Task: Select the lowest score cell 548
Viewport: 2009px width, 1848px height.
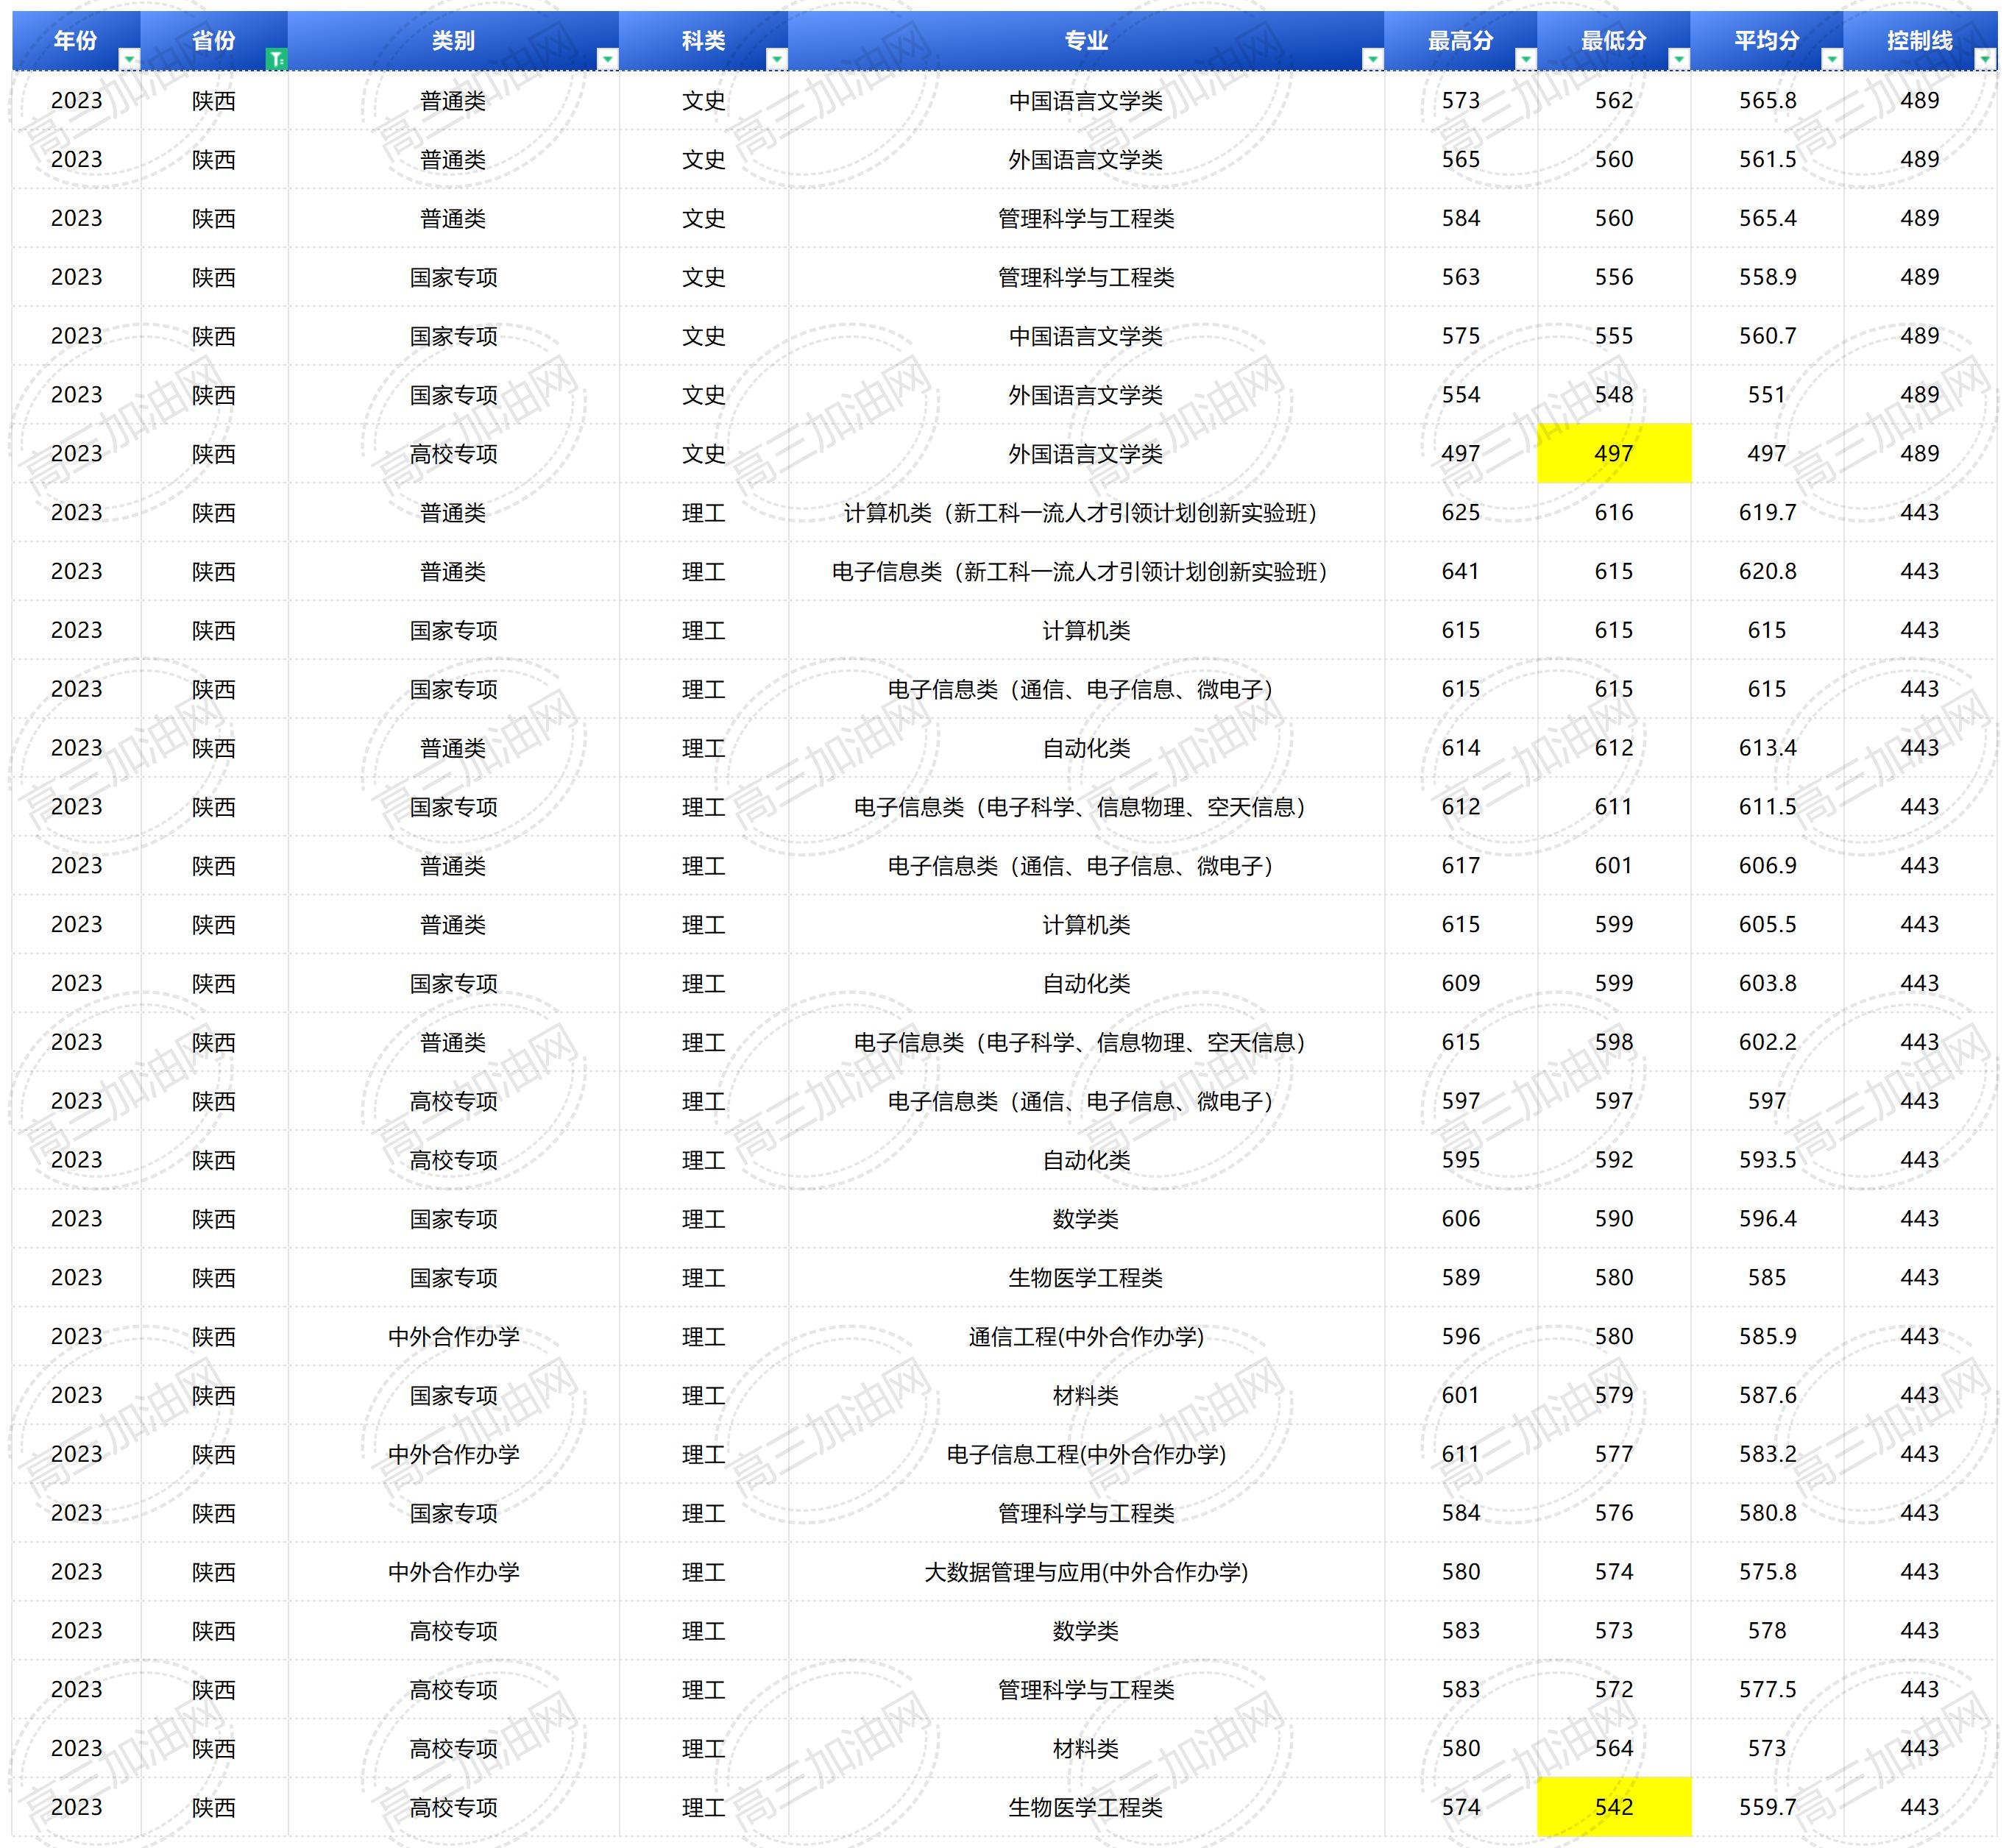Action: pyautogui.click(x=1614, y=395)
